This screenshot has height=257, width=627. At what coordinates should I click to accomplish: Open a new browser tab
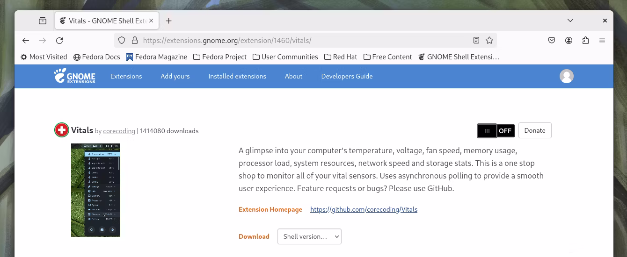click(x=169, y=21)
